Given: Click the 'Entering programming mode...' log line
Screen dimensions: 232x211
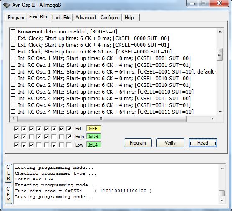Looking at the screenshot, I should pos(56,185).
